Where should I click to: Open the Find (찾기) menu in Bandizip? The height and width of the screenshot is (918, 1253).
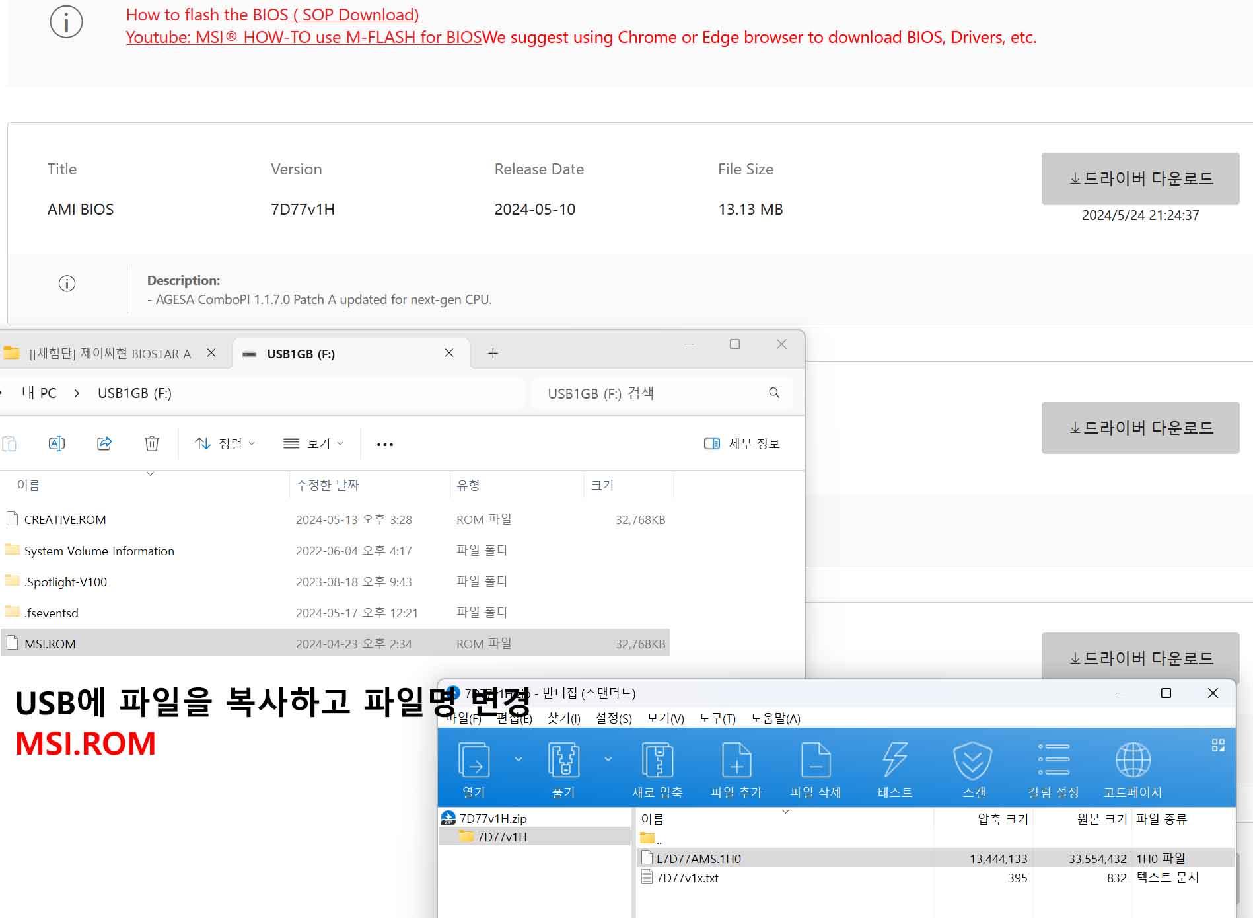click(x=563, y=718)
